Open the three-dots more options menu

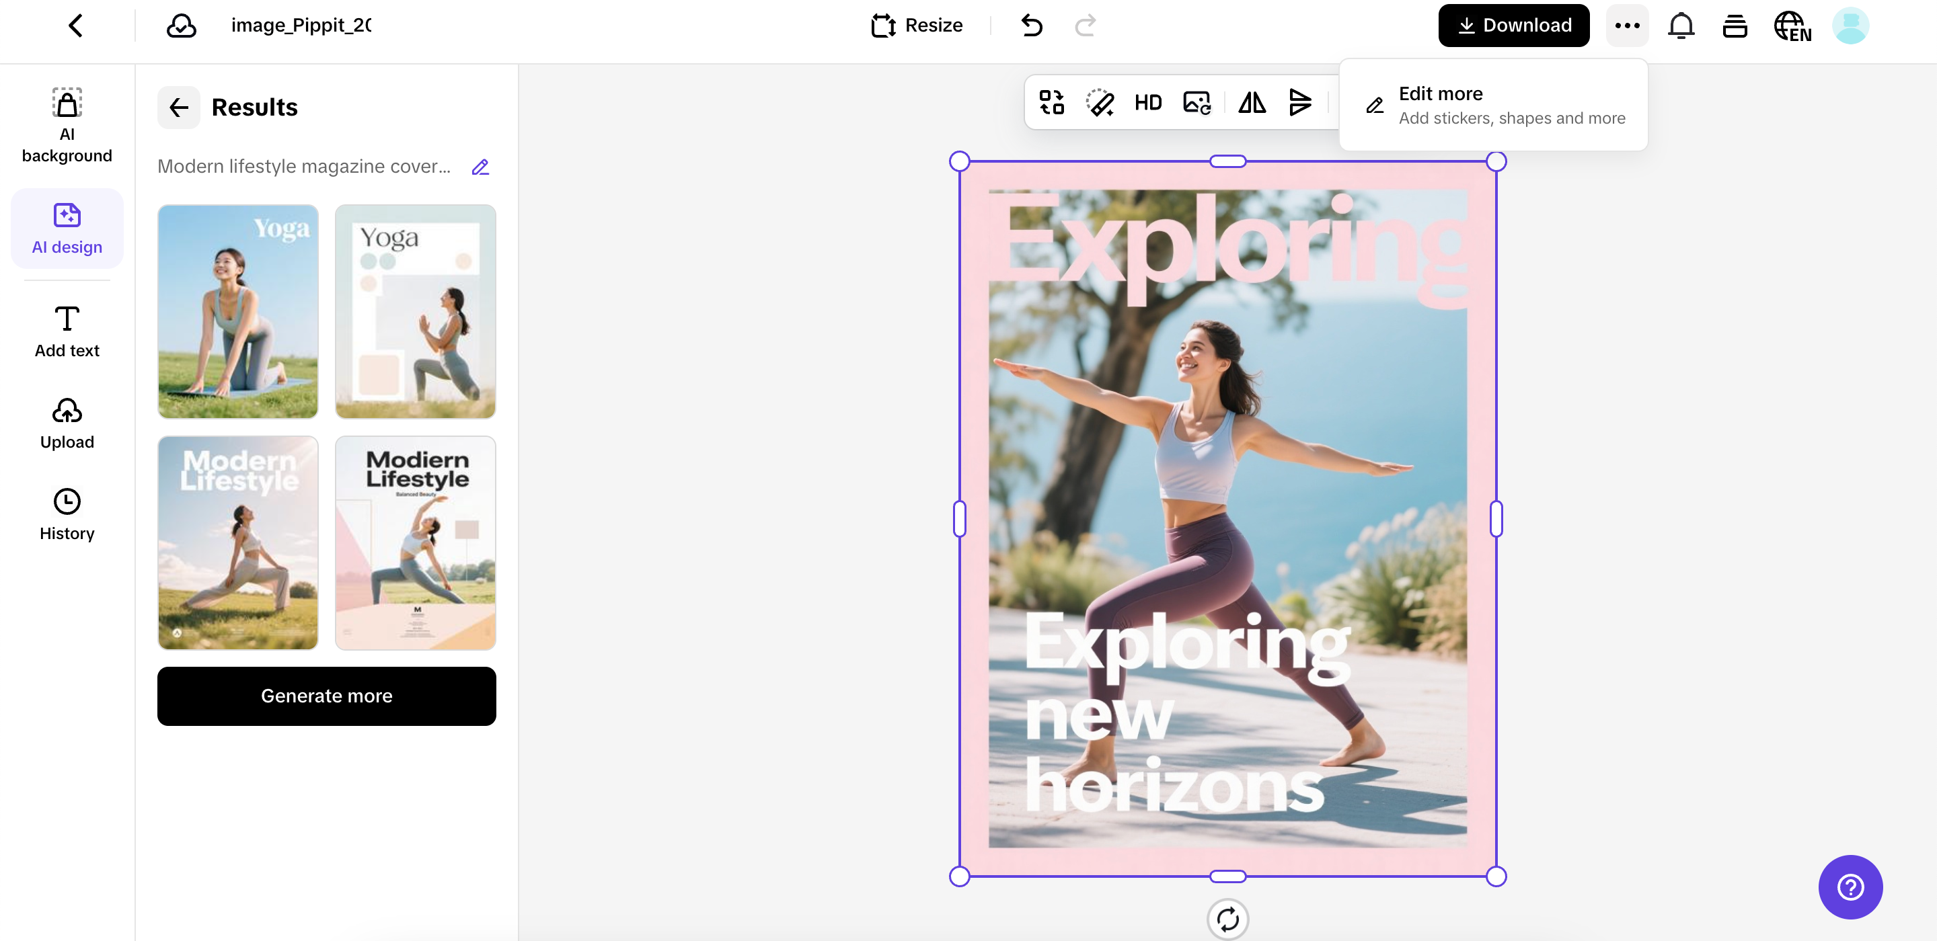(1626, 26)
